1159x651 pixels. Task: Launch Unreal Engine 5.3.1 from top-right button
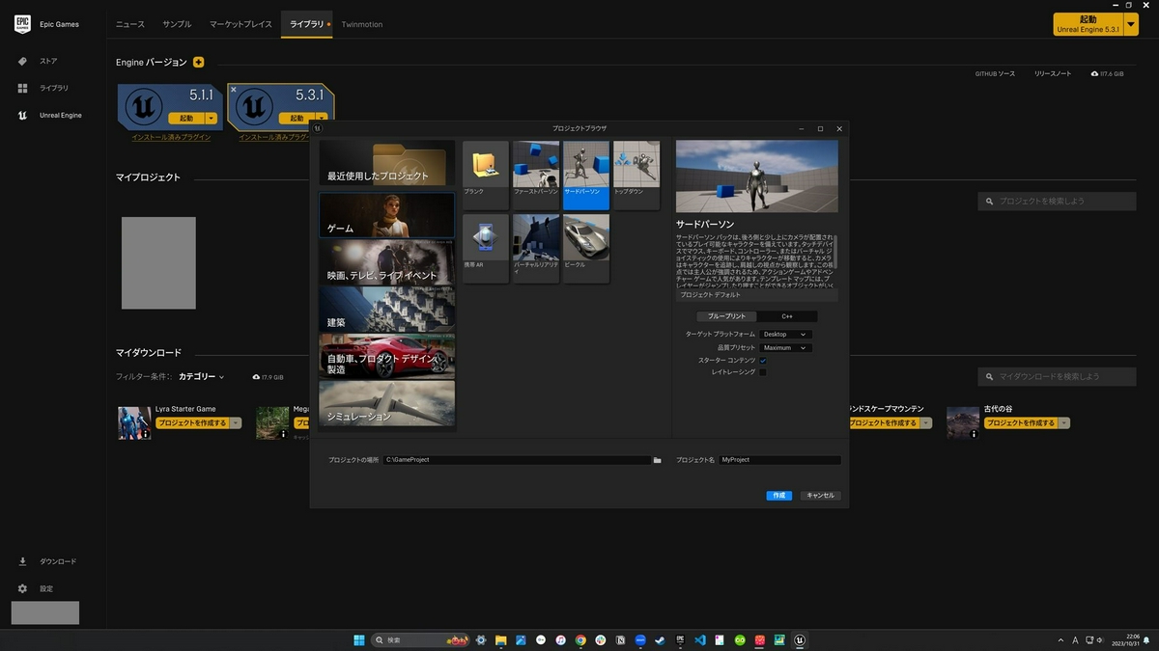coord(1088,24)
